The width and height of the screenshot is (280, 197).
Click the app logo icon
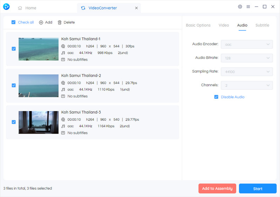coord(6,7)
